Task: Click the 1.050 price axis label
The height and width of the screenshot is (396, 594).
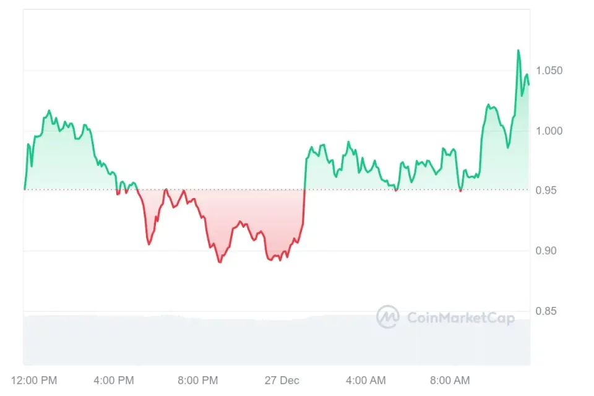Action: pyautogui.click(x=549, y=71)
